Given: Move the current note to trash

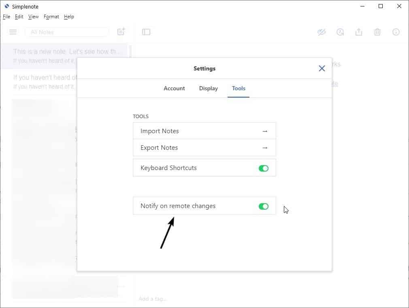Looking at the screenshot, I should [377, 32].
